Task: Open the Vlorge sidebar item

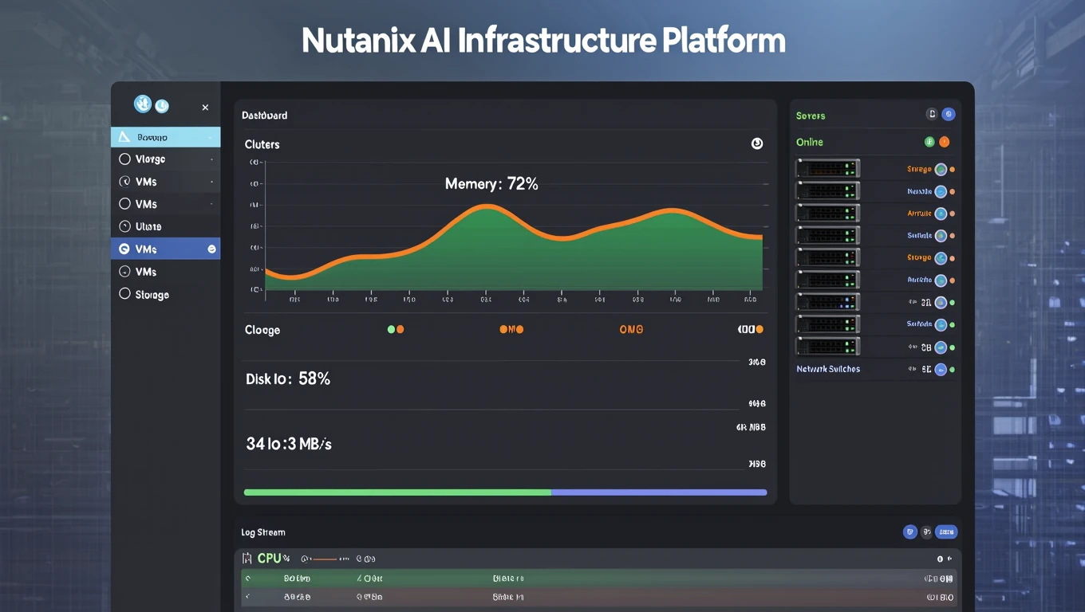Action: 165,159
